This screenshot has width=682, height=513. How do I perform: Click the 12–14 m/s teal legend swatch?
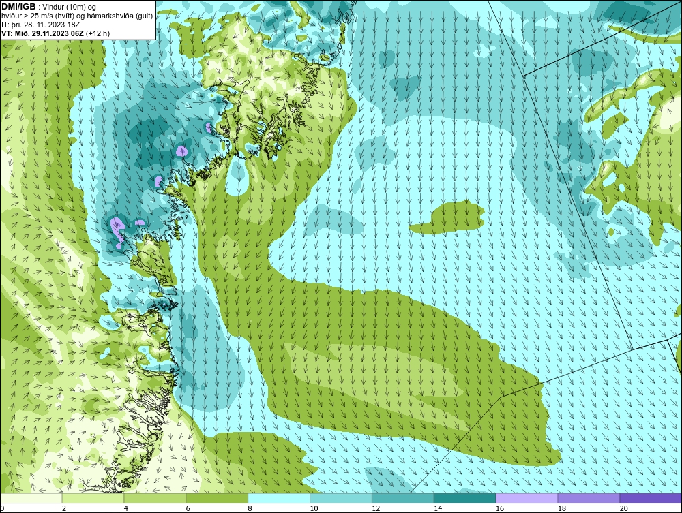(403, 498)
